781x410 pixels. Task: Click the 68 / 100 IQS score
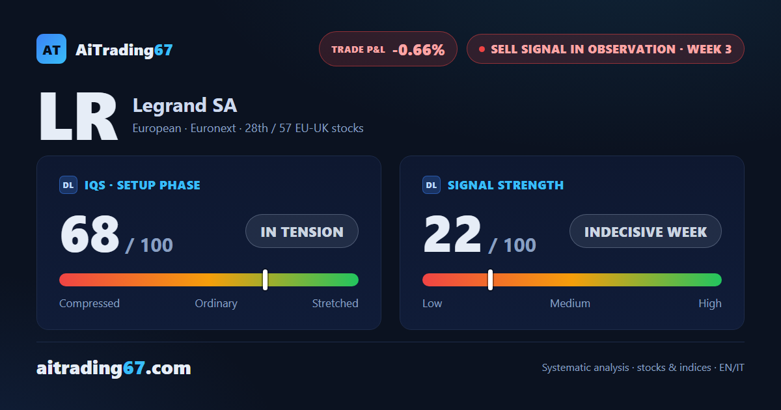click(x=116, y=235)
